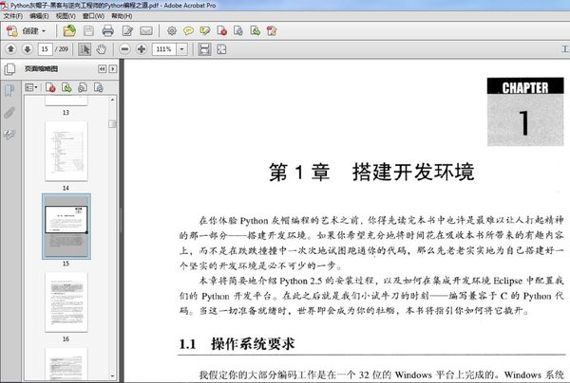The image size is (570, 383).
Task: Toggle Fit one full page view
Action: point(221,49)
